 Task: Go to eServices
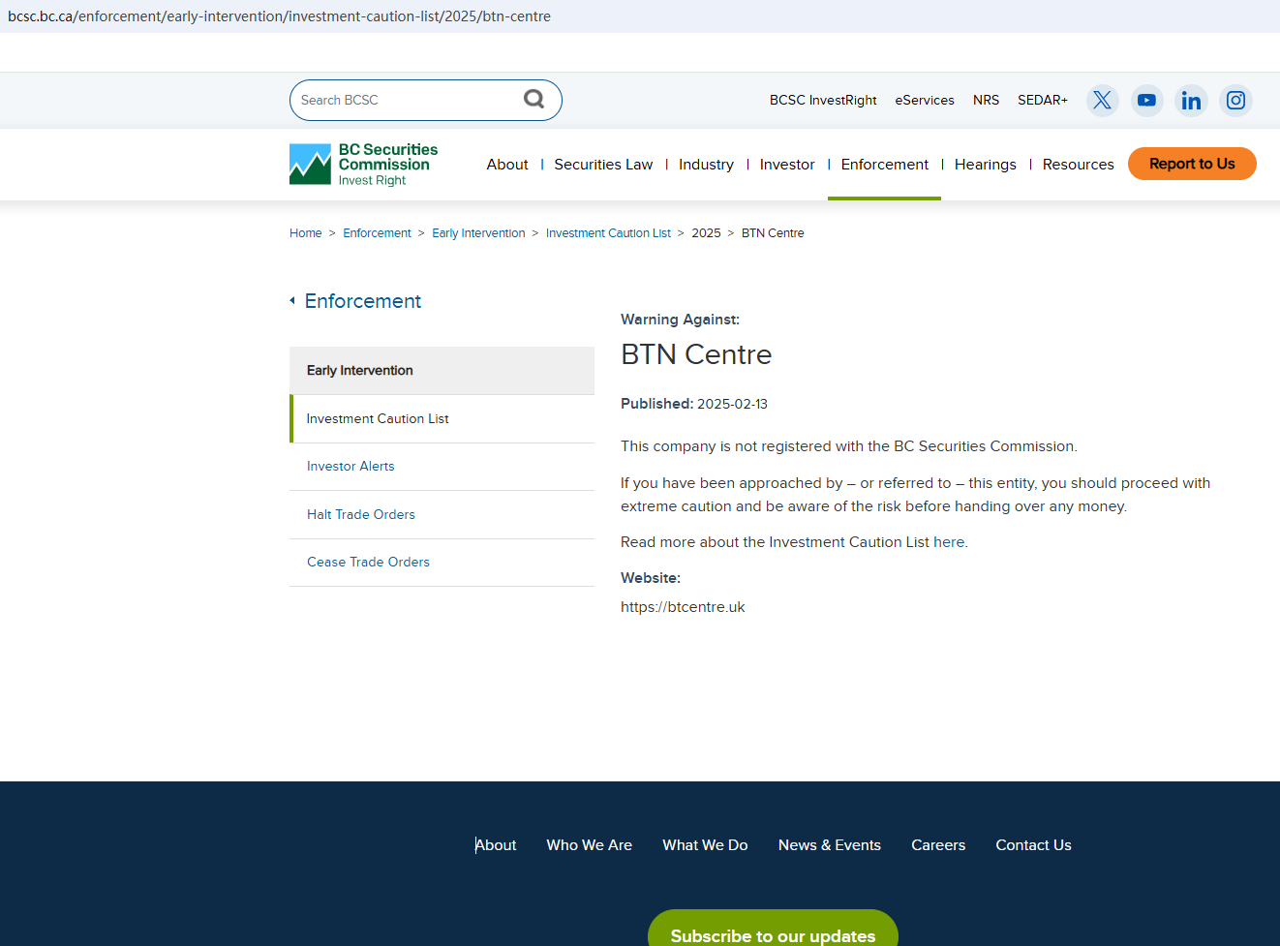point(925,100)
